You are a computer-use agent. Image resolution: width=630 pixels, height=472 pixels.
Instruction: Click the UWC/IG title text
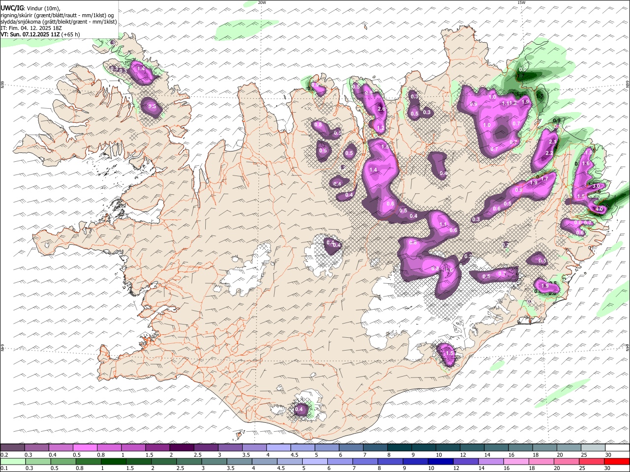12,8
